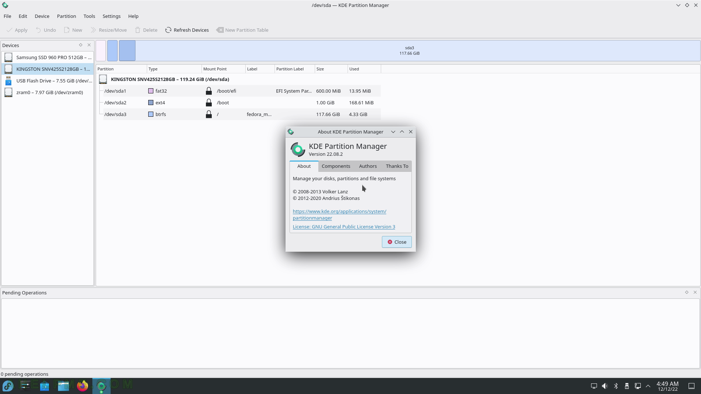This screenshot has height=394, width=701.
Task: Switch to the About tab
Action: pyautogui.click(x=304, y=166)
